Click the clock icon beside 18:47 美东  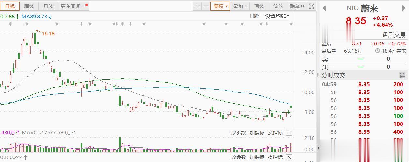pos(377,51)
